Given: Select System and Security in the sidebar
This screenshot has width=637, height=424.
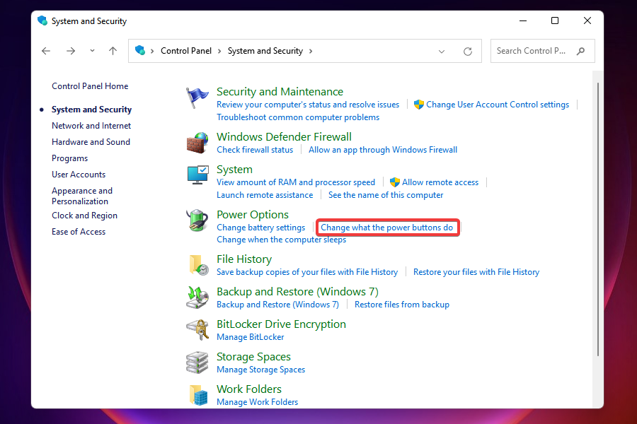Looking at the screenshot, I should (x=91, y=110).
